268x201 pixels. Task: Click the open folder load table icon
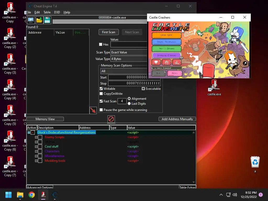click(39, 20)
